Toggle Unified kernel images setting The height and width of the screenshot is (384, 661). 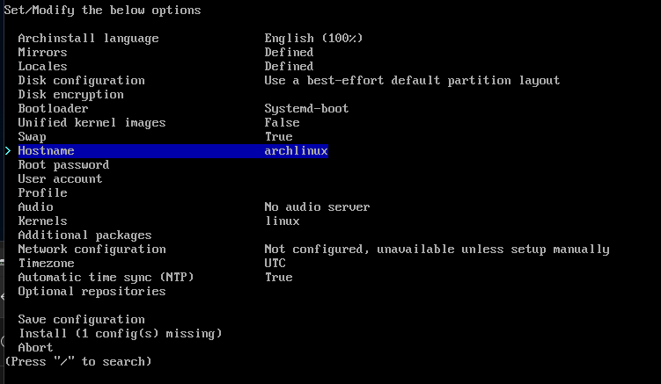point(92,123)
